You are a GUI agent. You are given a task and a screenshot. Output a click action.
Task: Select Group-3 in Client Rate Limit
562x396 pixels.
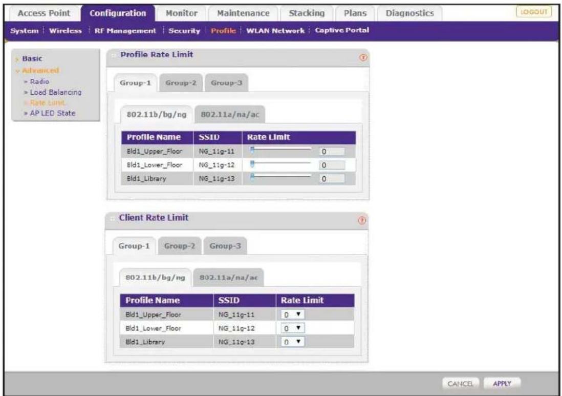(225, 246)
